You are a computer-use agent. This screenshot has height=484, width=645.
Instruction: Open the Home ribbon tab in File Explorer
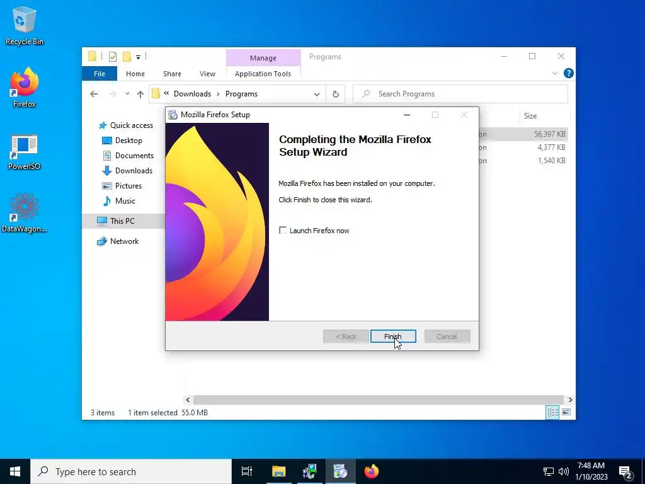tap(135, 74)
